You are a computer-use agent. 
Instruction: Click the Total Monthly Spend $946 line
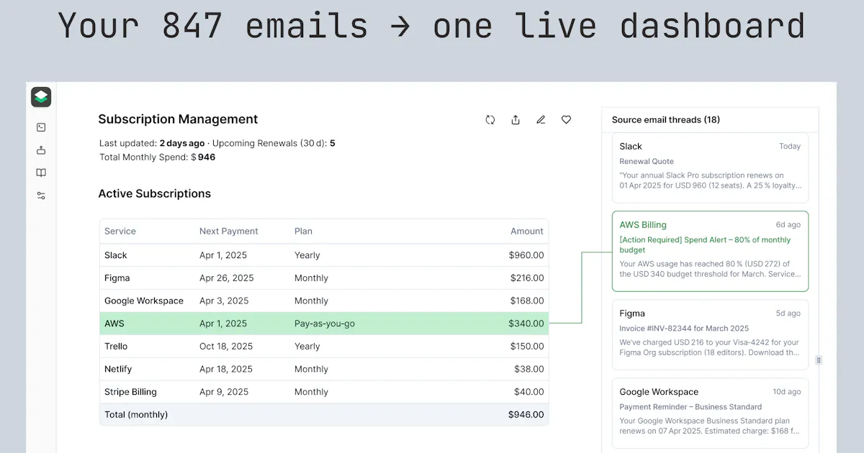tap(157, 157)
